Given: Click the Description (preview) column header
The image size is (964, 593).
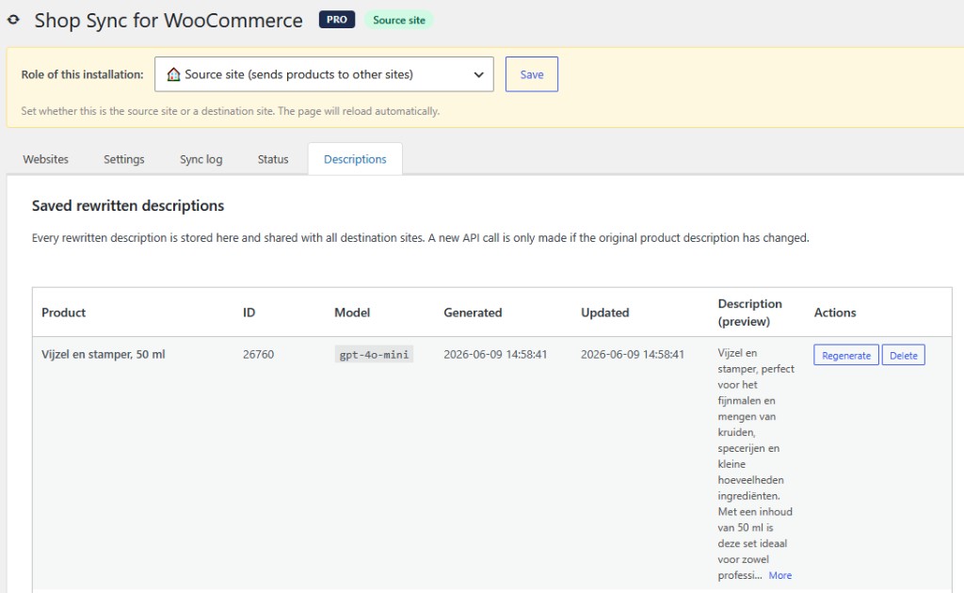Looking at the screenshot, I should click(x=750, y=313).
